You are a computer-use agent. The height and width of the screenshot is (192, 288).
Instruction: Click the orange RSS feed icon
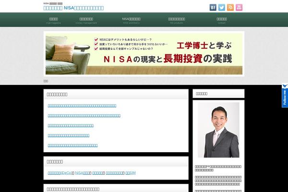click(x=230, y=8)
